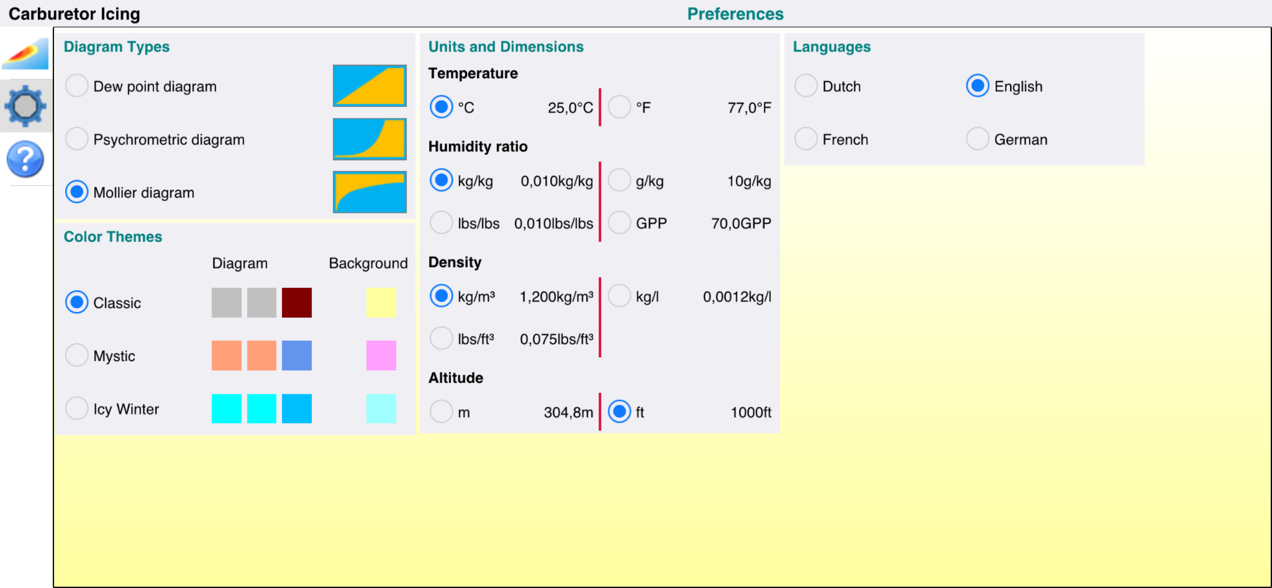Select the gear preferences icon in sidebar

point(25,106)
